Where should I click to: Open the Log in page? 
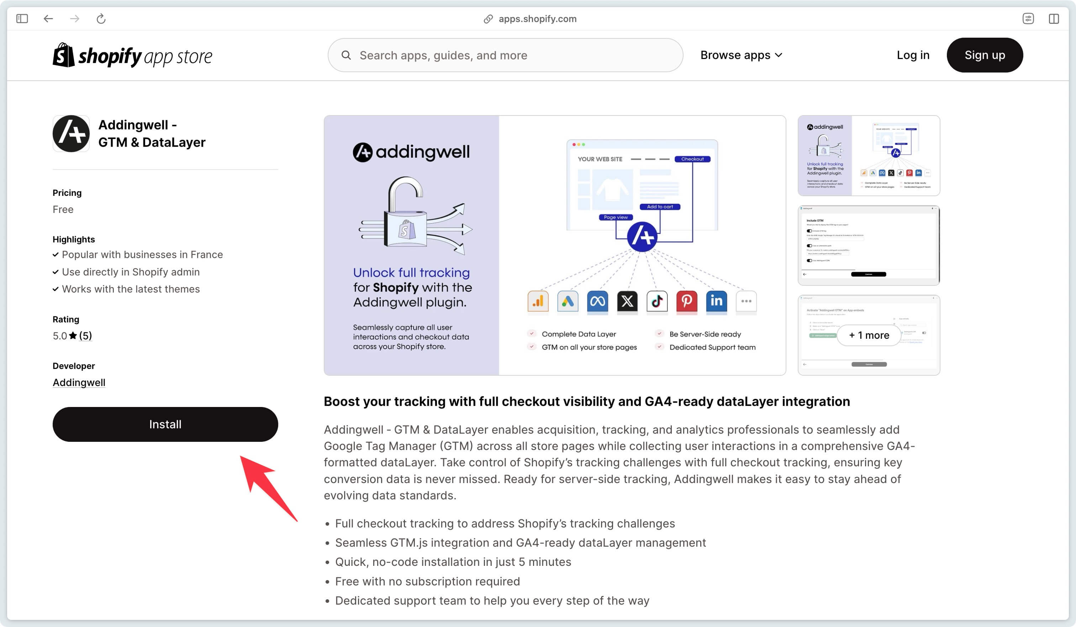913,55
